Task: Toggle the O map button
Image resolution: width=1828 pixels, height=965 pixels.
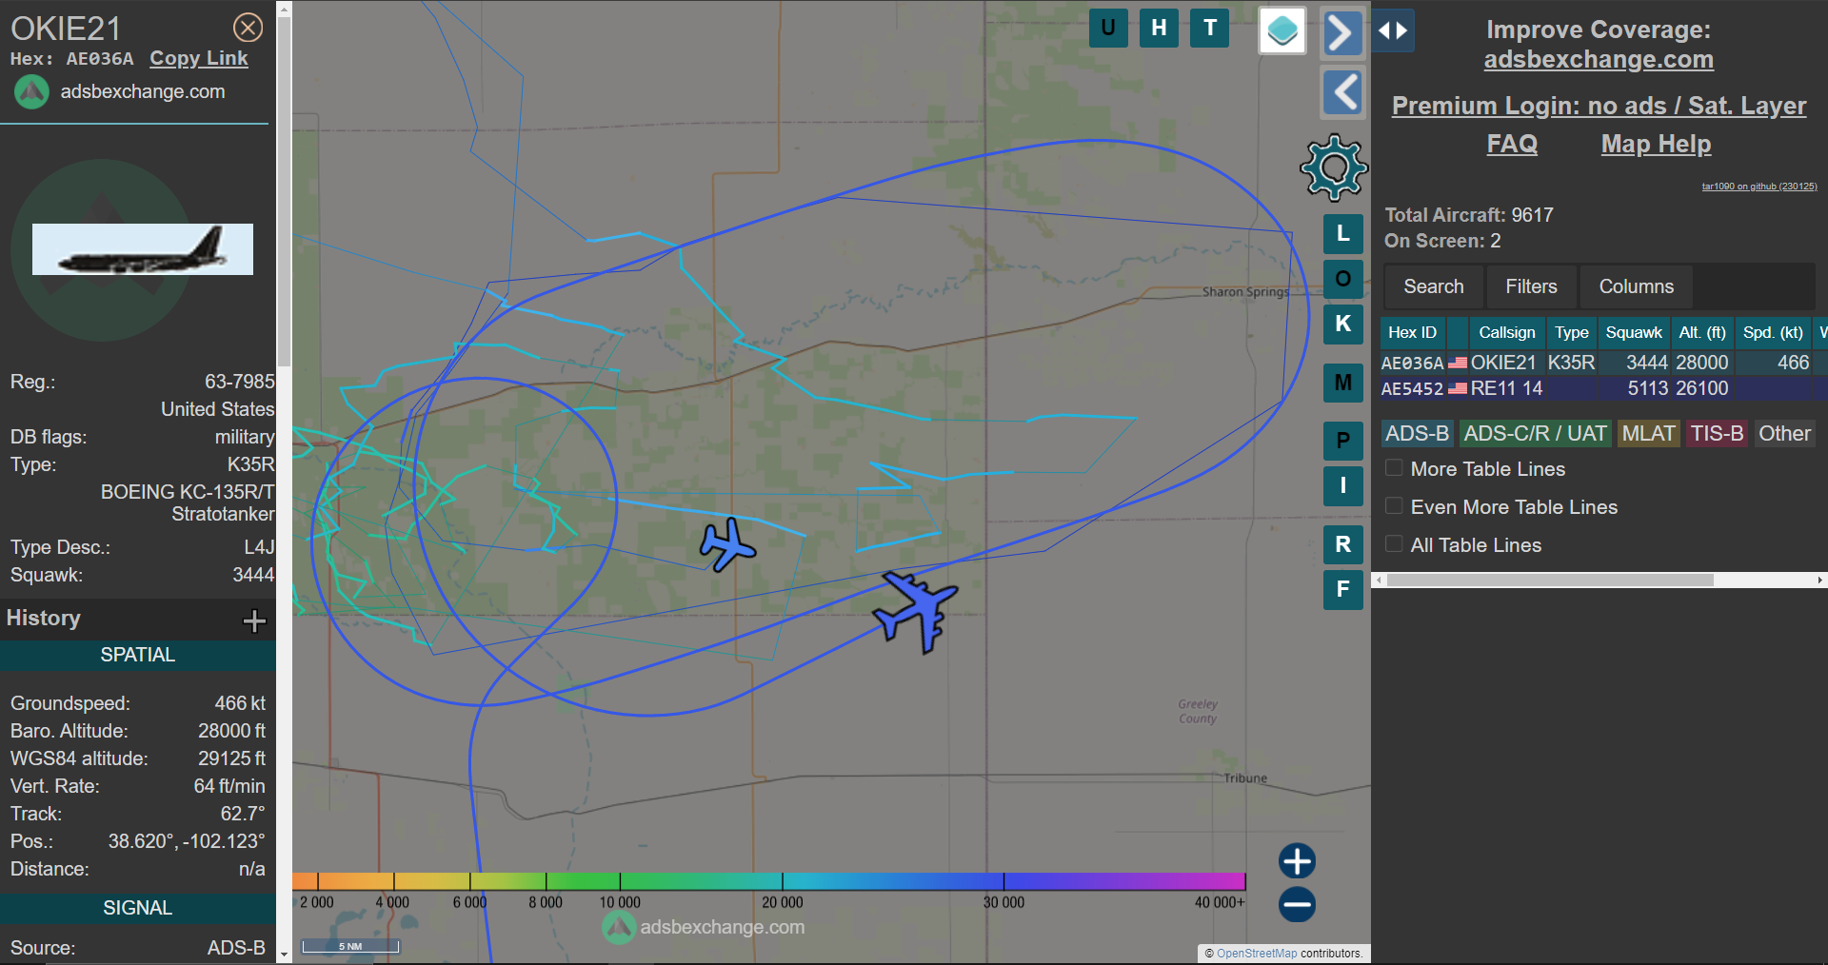Action: tap(1343, 279)
